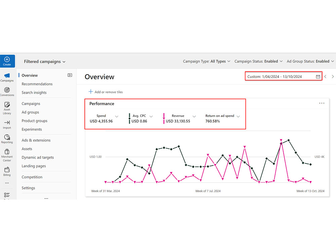Click the sidebar more ellipsis under Billing
336x252 pixels.
point(7,183)
